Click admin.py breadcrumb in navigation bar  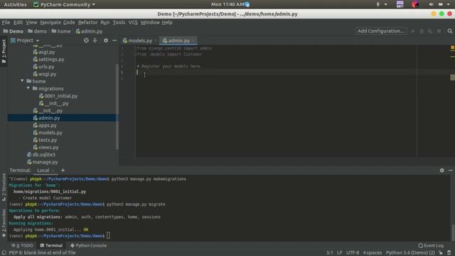89,31
